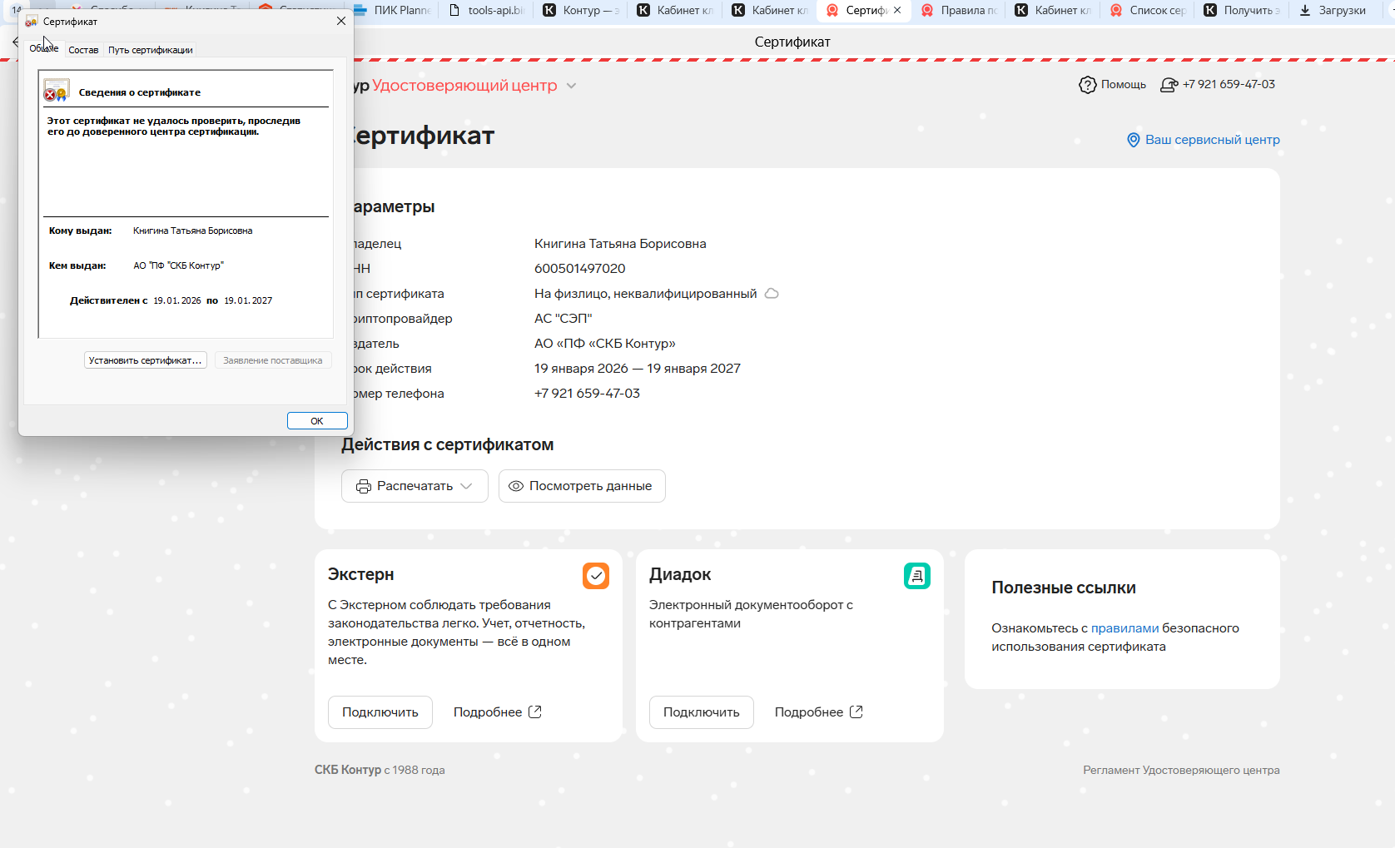Confirm the certificate dialog with OK
Screen dimensions: 1395x848
pos(317,421)
